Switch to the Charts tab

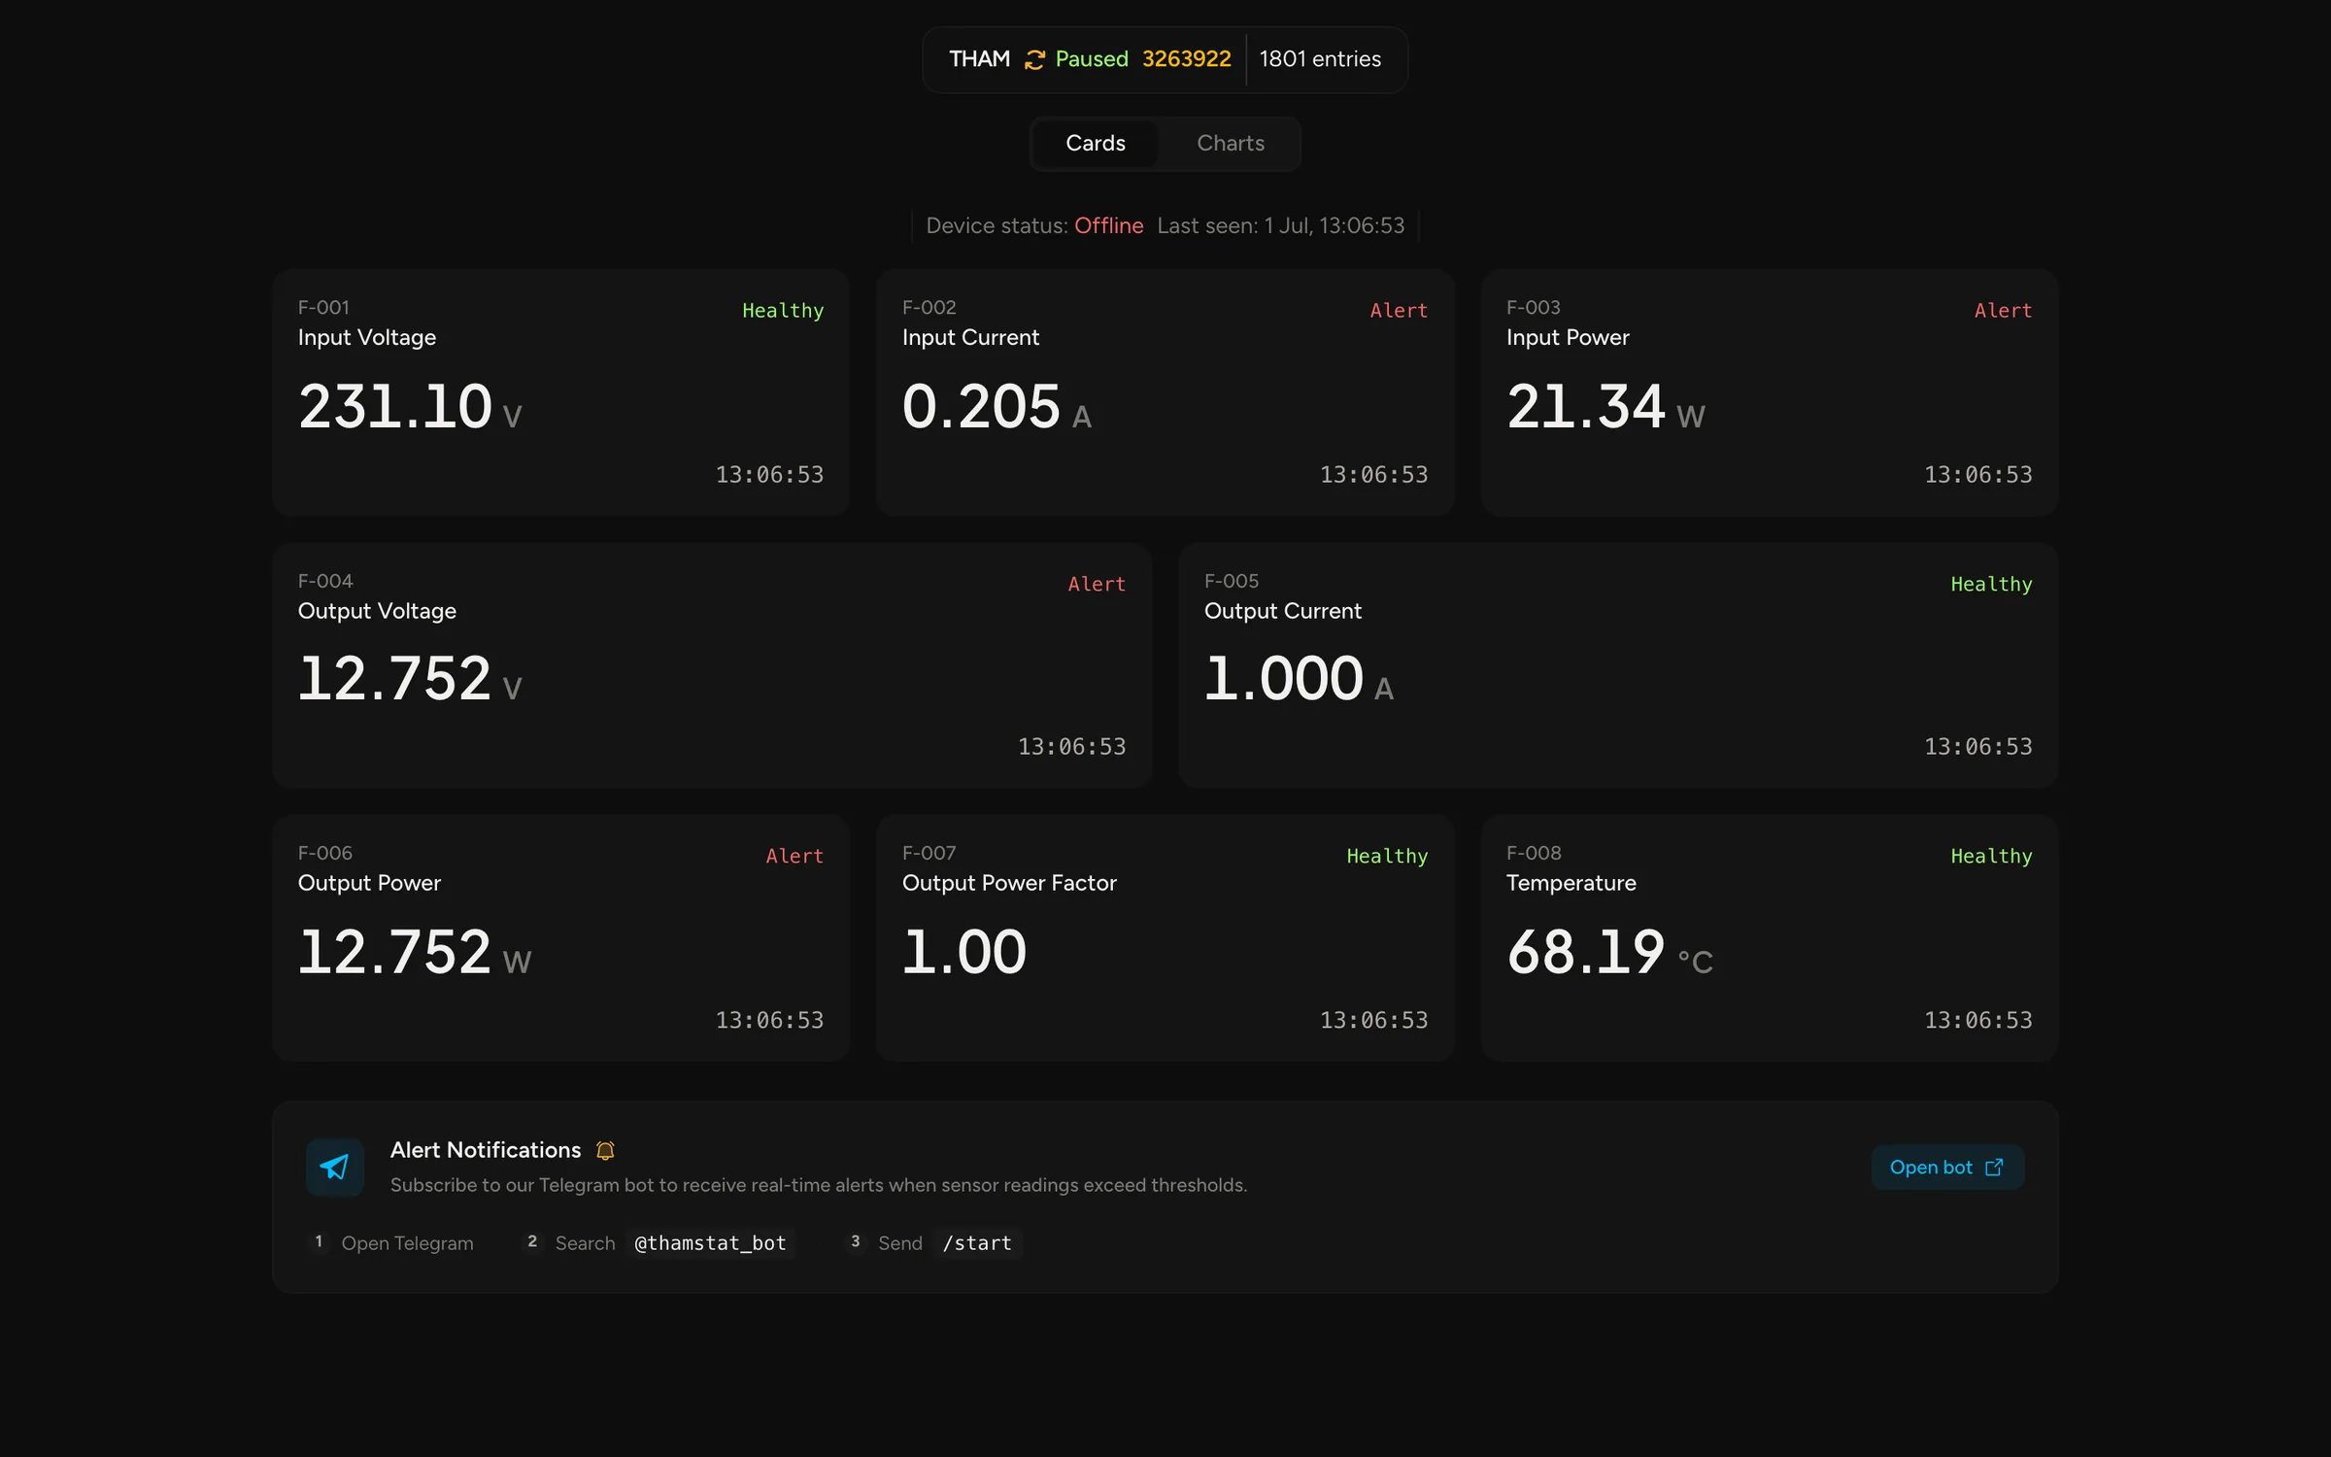[x=1231, y=143]
